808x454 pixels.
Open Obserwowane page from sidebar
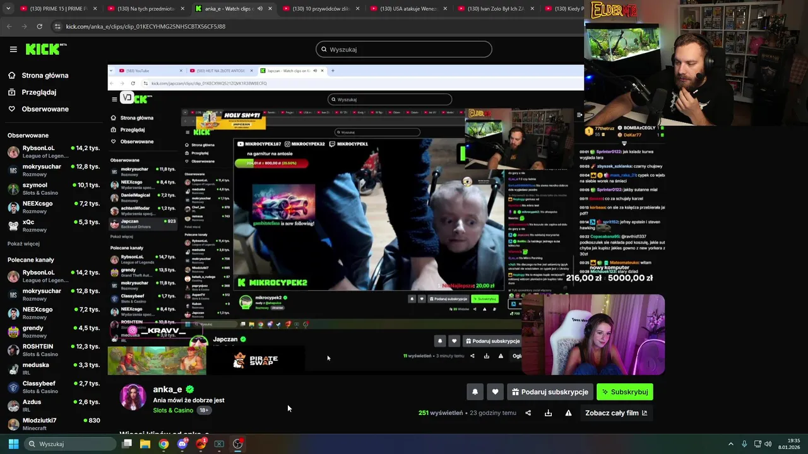click(x=45, y=109)
